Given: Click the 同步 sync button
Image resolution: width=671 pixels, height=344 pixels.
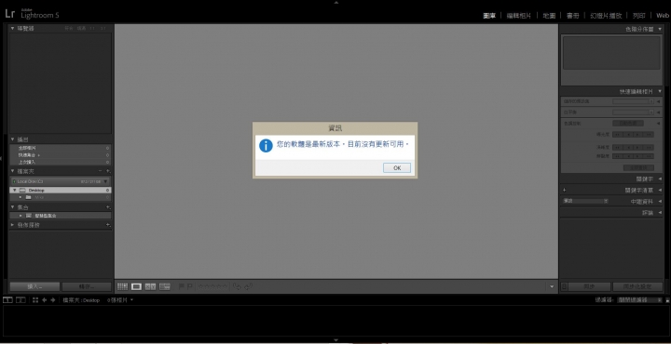Looking at the screenshot, I should 589,286.
